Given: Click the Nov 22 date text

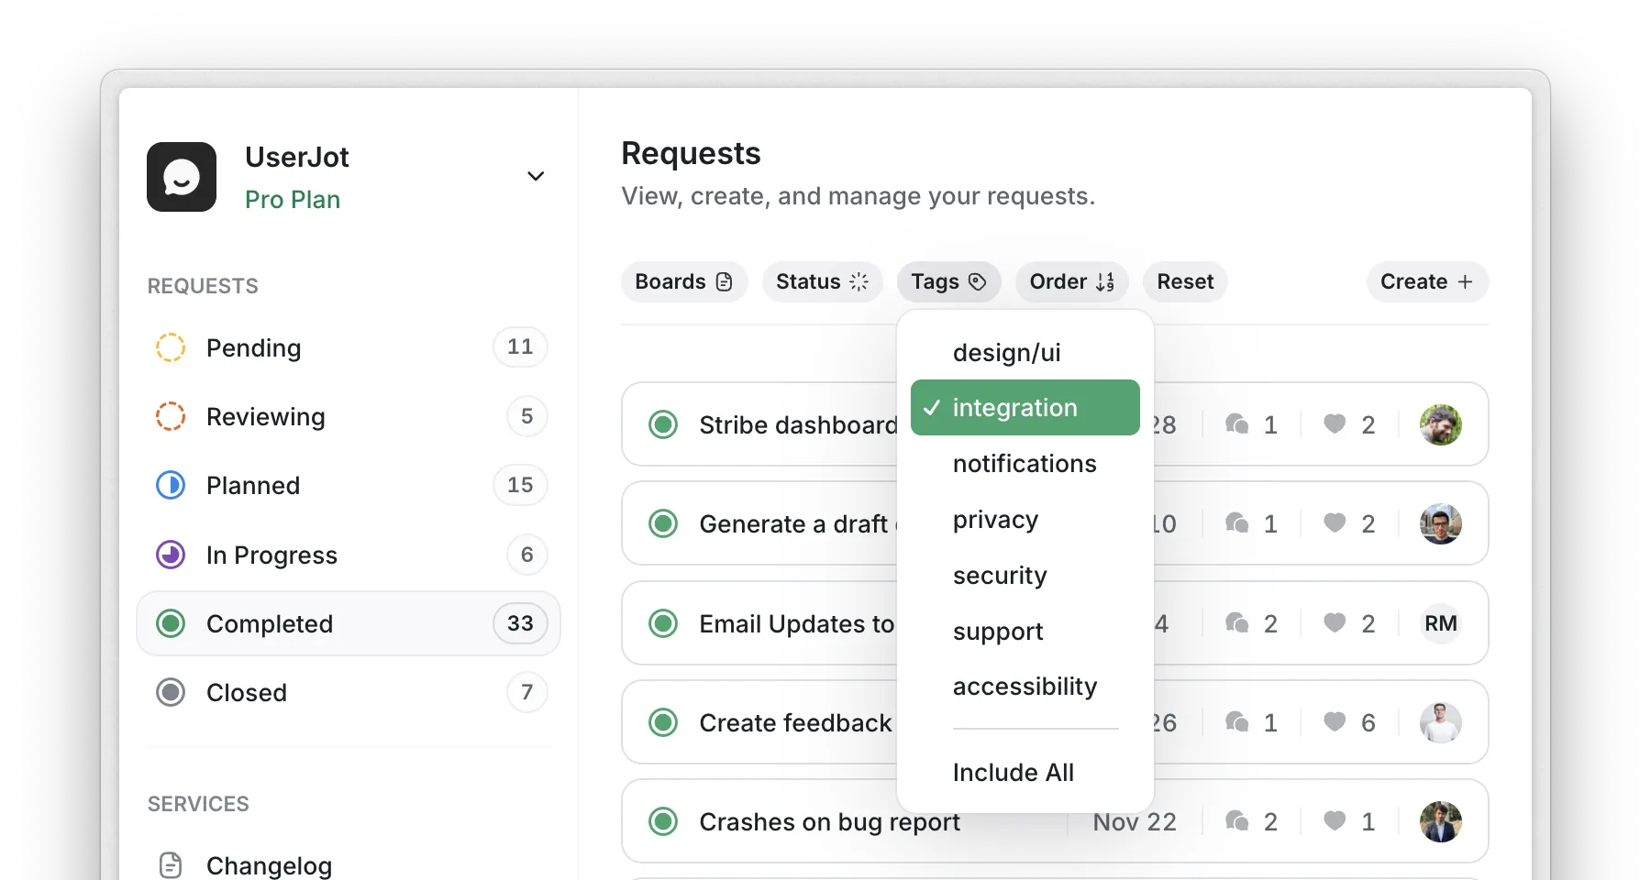Looking at the screenshot, I should [1135, 822].
